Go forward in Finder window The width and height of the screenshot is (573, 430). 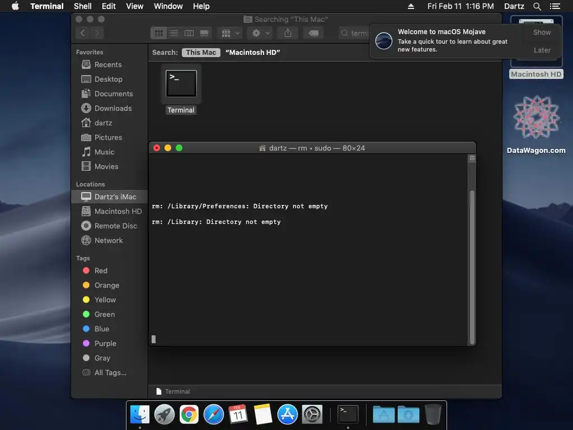97,33
